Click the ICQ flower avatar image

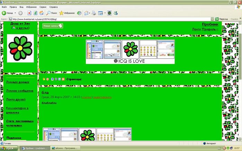click(x=20, y=48)
